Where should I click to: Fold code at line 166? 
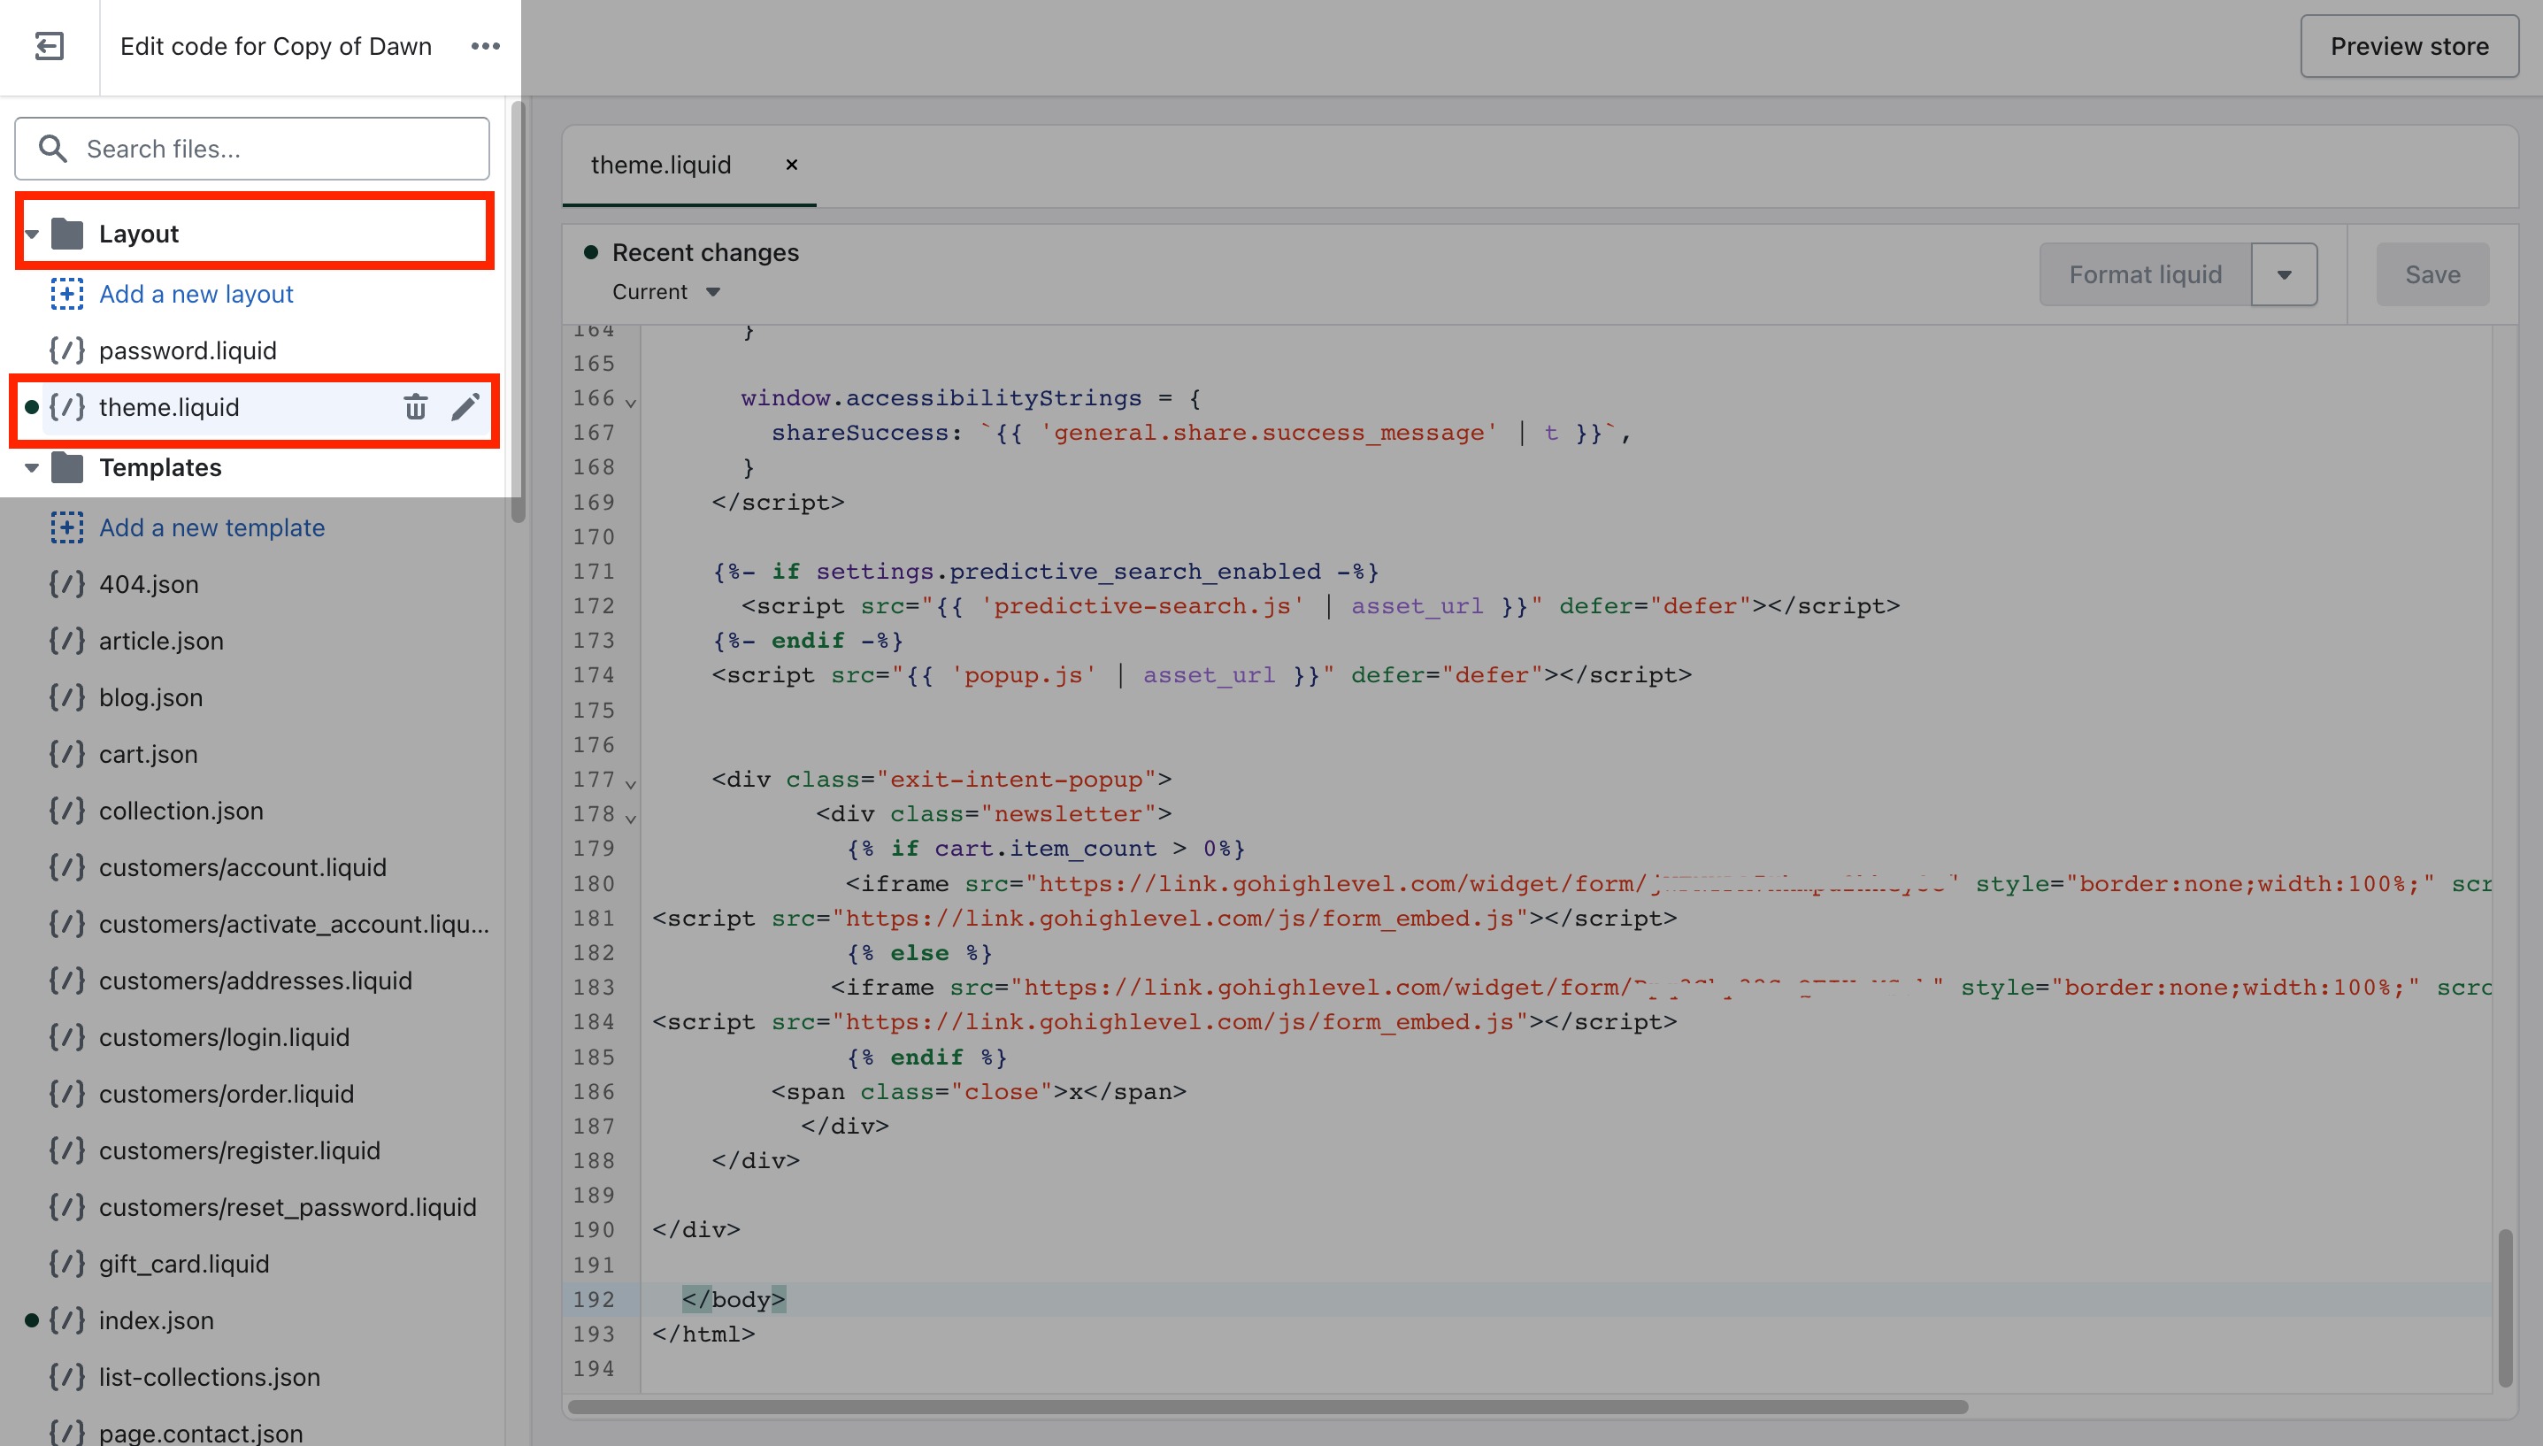631,403
